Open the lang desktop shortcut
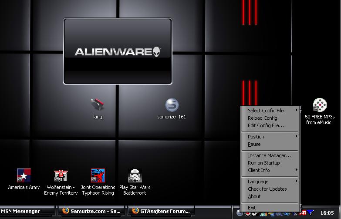341x219 pixels. pyautogui.click(x=98, y=105)
